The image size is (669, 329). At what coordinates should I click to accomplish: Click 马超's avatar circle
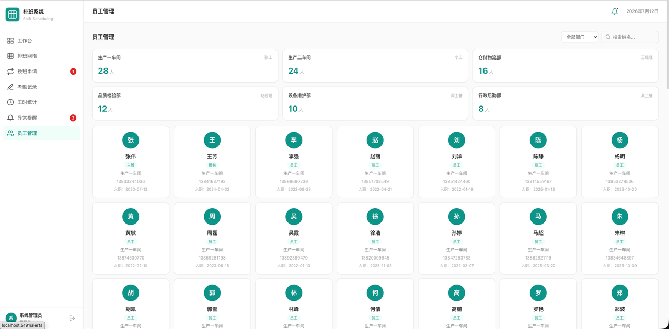point(538,216)
